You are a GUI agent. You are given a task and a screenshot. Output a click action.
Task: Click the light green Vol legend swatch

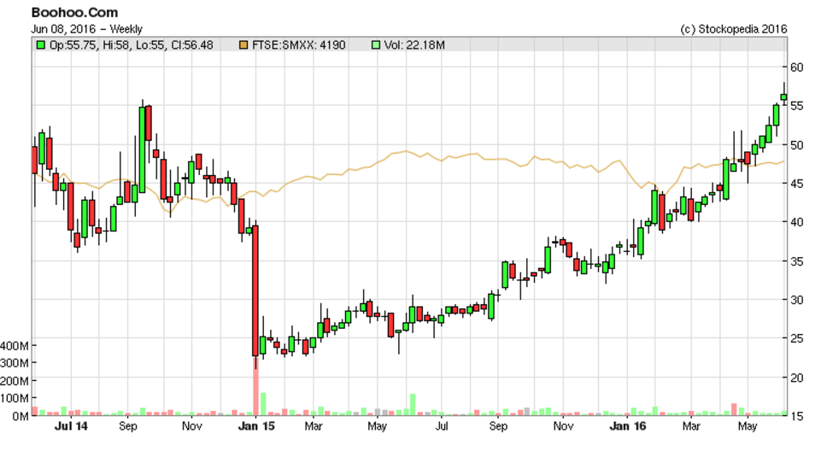375,45
